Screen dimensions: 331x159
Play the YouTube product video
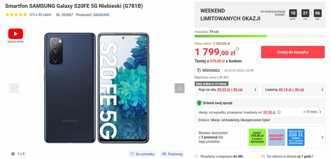click(16, 35)
